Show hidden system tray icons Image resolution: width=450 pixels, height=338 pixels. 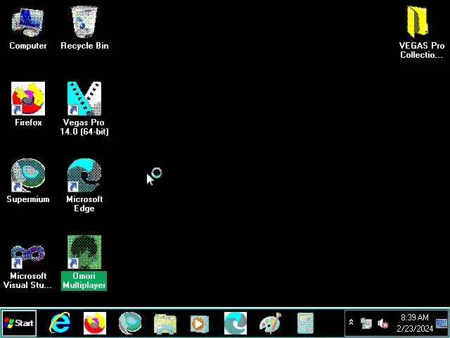pos(351,323)
